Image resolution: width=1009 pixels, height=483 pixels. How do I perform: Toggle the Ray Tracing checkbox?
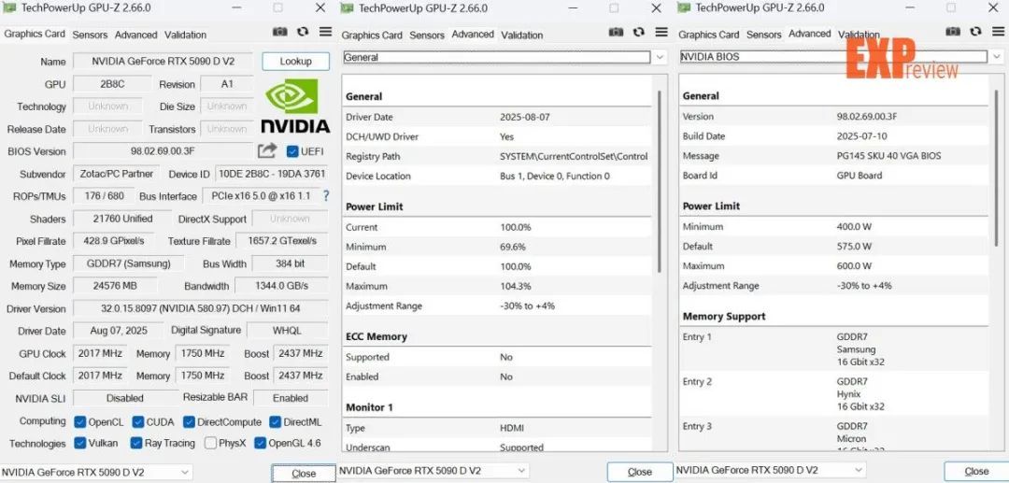[135, 443]
